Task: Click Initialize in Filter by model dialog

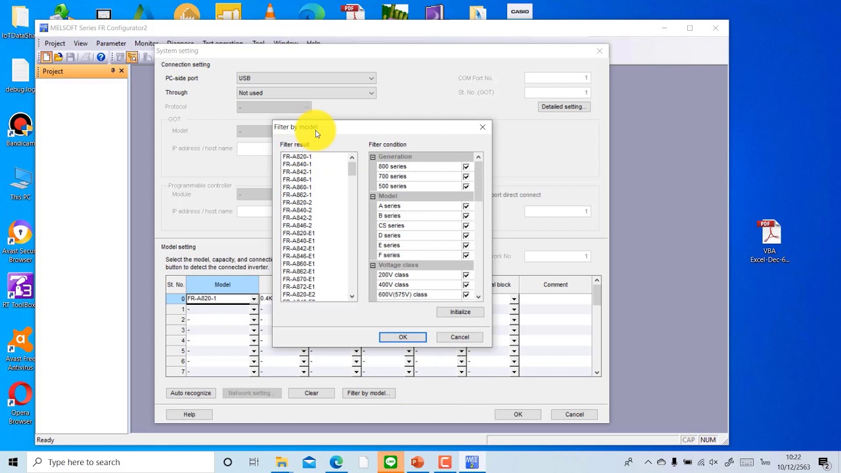Action: [460, 312]
